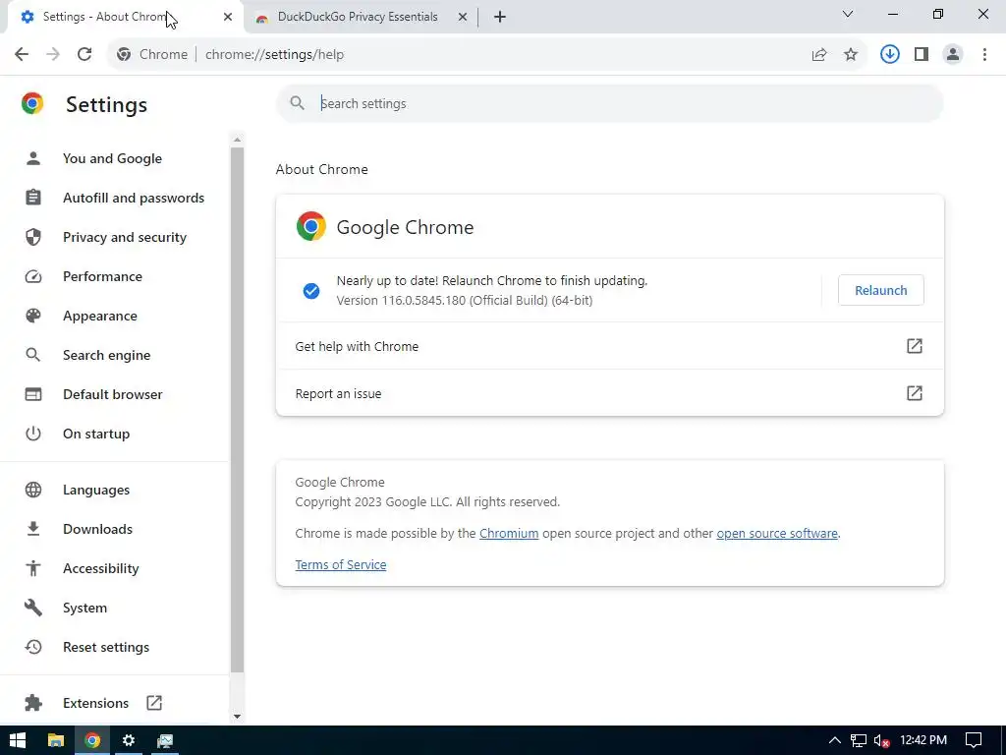The width and height of the screenshot is (1006, 755).
Task: Click the address bar URL chrome://settings/help
Action: [x=275, y=55]
